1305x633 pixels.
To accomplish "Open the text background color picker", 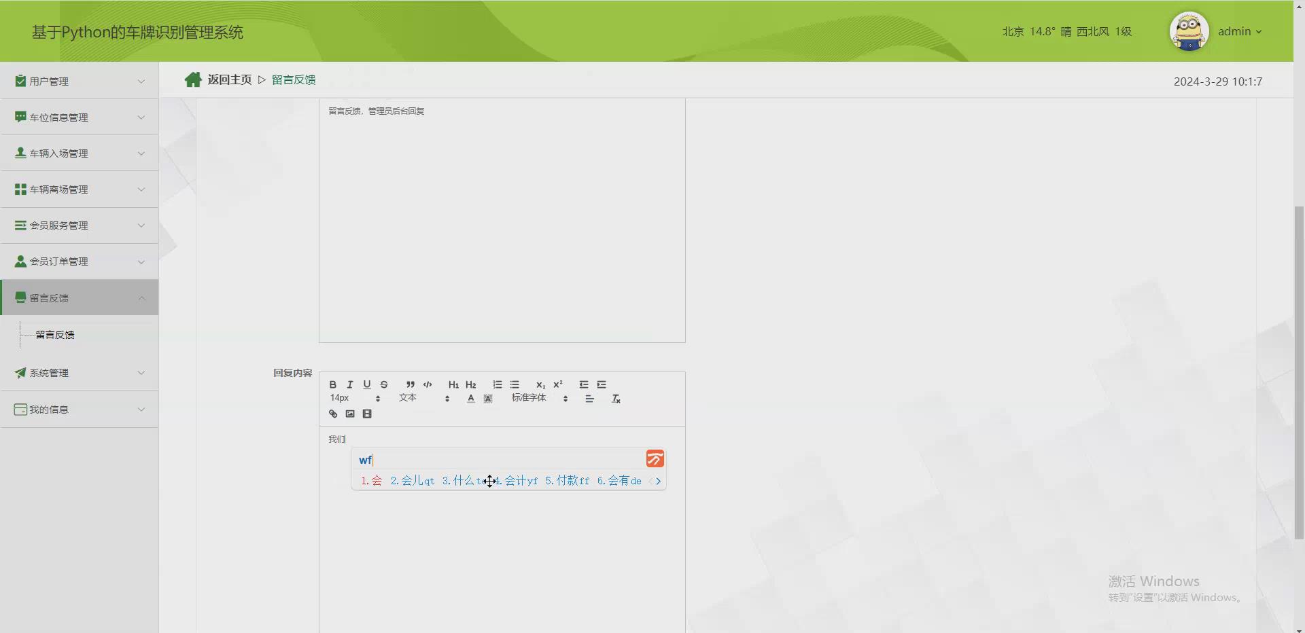I will (x=488, y=399).
